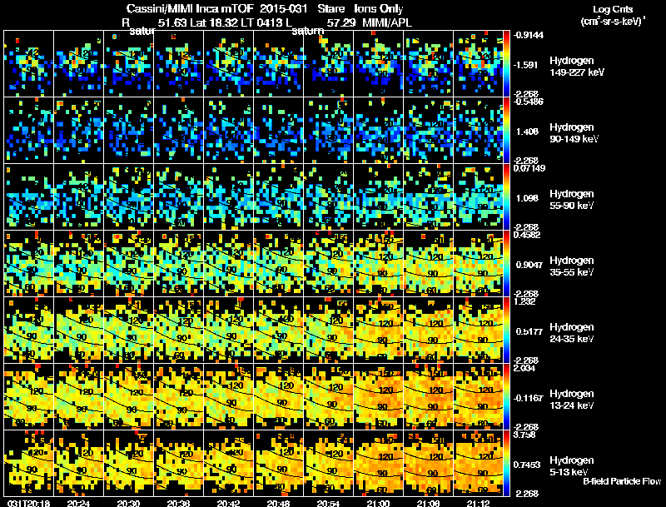666x507 pixels.
Task: Click the 'B-field Particle Flow' caption
Action: (x=622, y=481)
